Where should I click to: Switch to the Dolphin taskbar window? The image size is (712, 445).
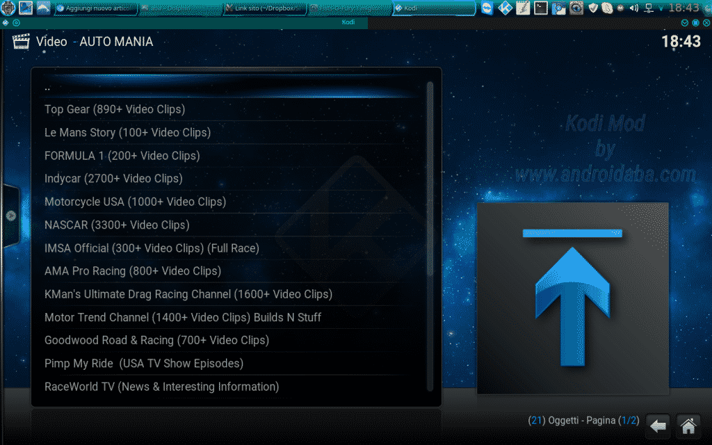point(180,8)
